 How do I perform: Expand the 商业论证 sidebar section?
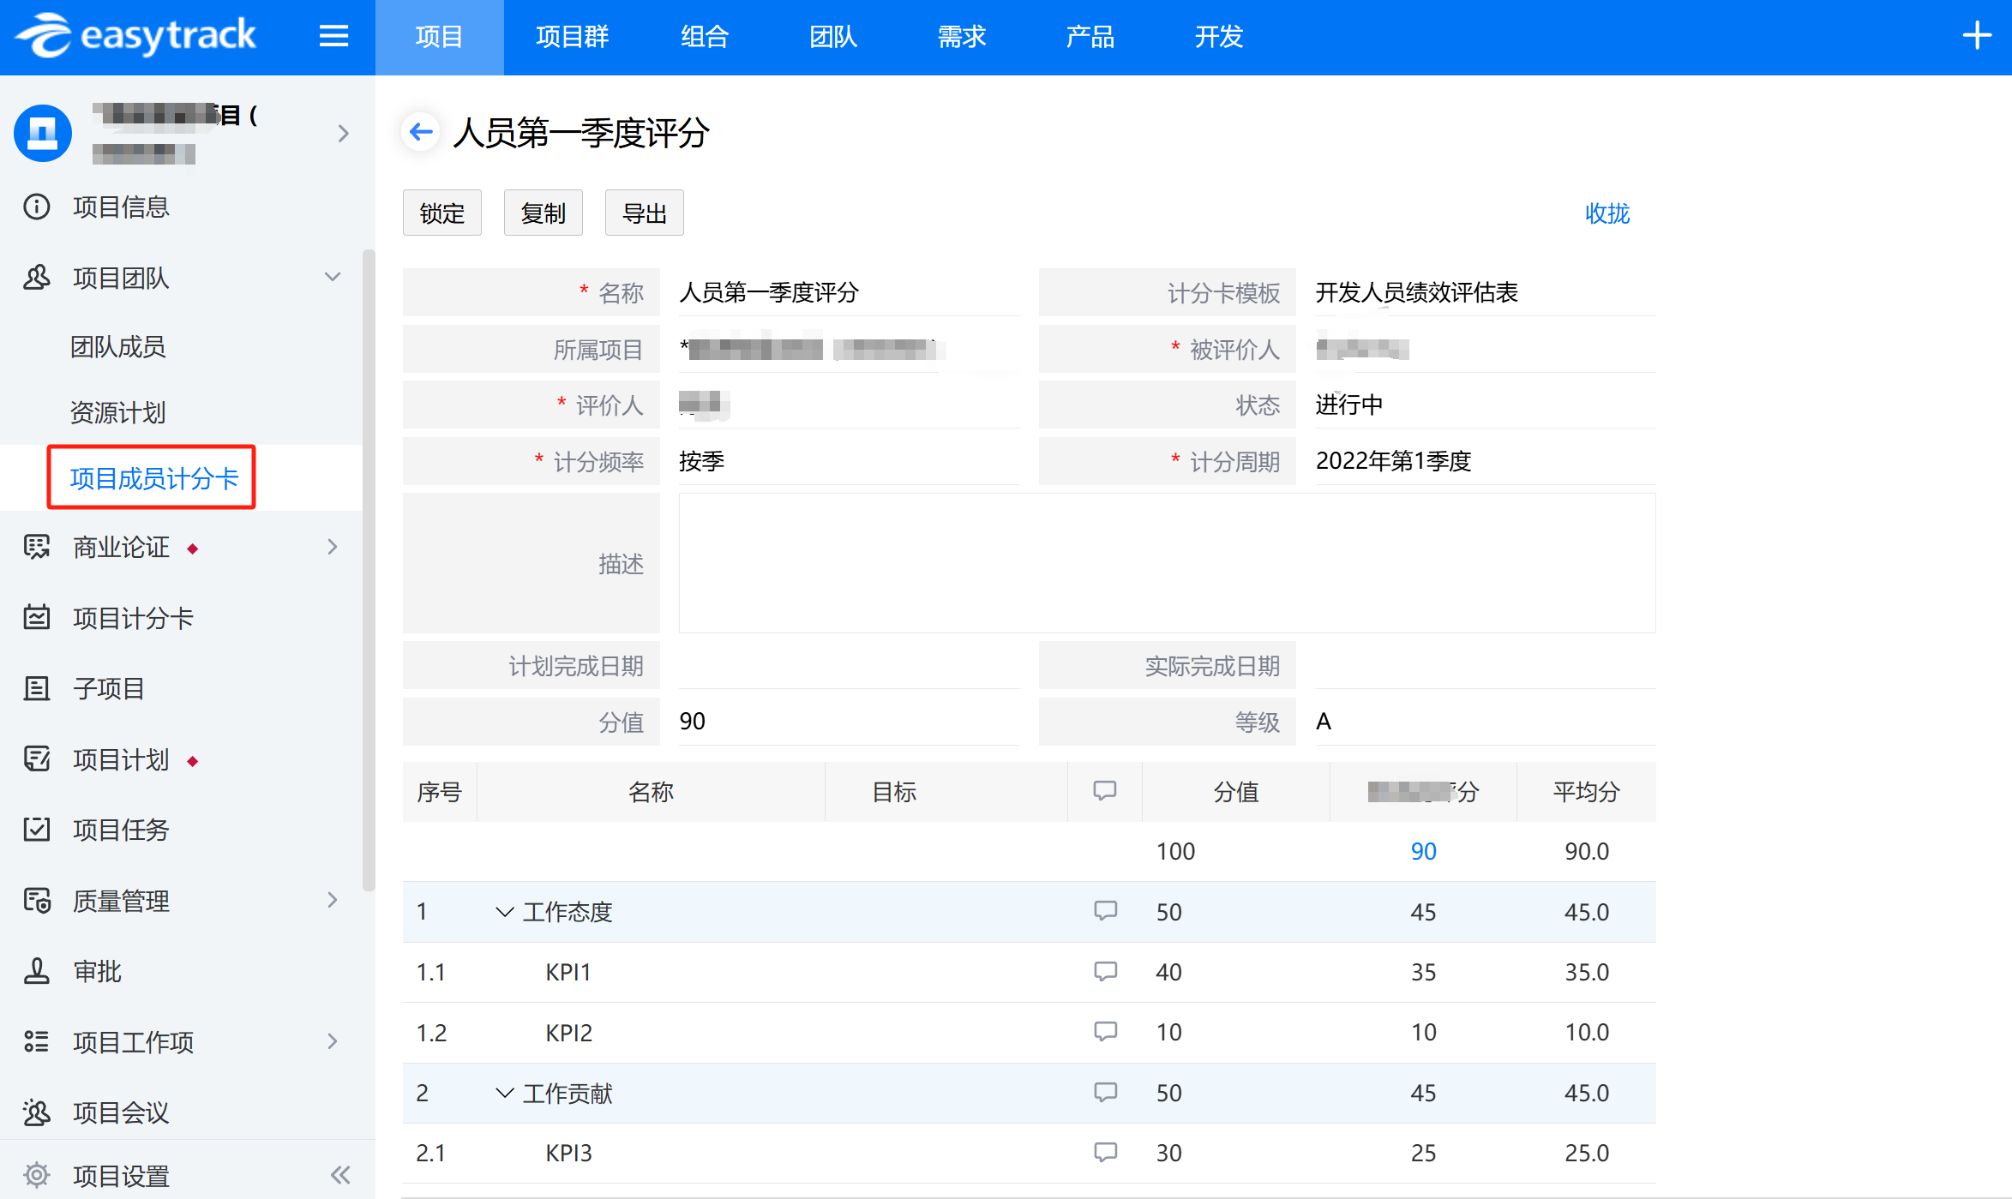(333, 547)
